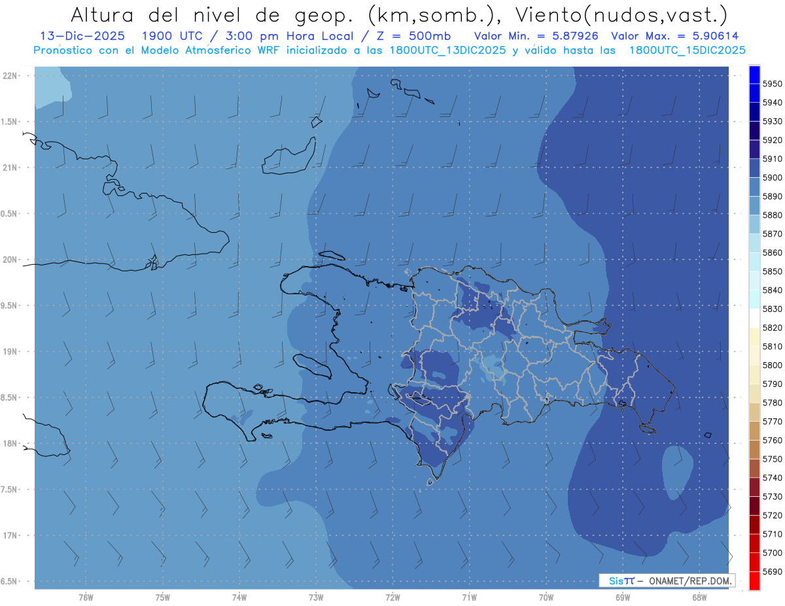Click the '5880' legend value
Viewport: 785px width, 606px height.
tap(773, 215)
